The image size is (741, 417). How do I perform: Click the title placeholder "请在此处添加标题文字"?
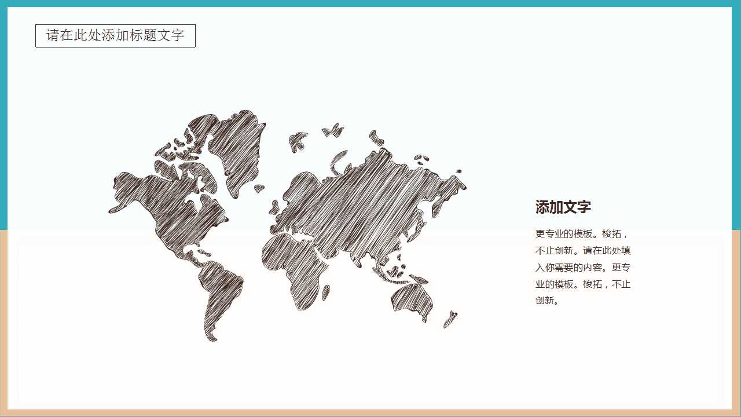(115, 35)
